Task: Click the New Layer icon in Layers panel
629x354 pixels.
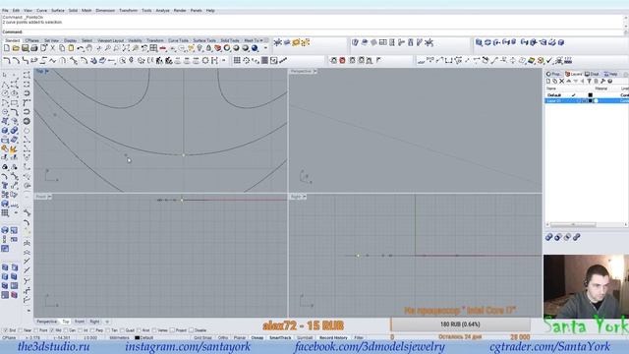Action: [x=548, y=81]
